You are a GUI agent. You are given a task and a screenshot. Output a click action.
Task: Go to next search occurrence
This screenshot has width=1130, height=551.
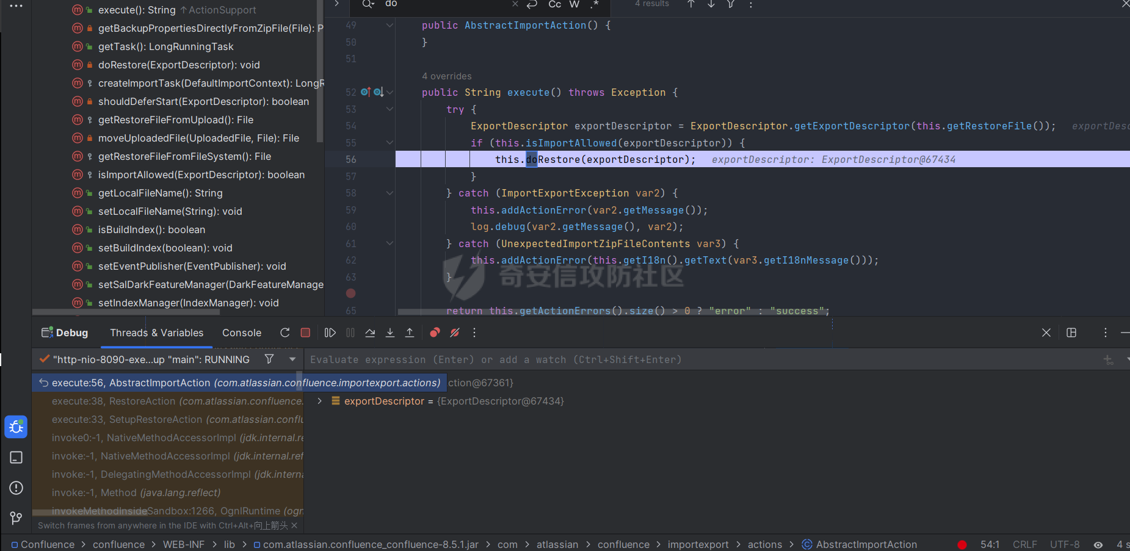711,4
